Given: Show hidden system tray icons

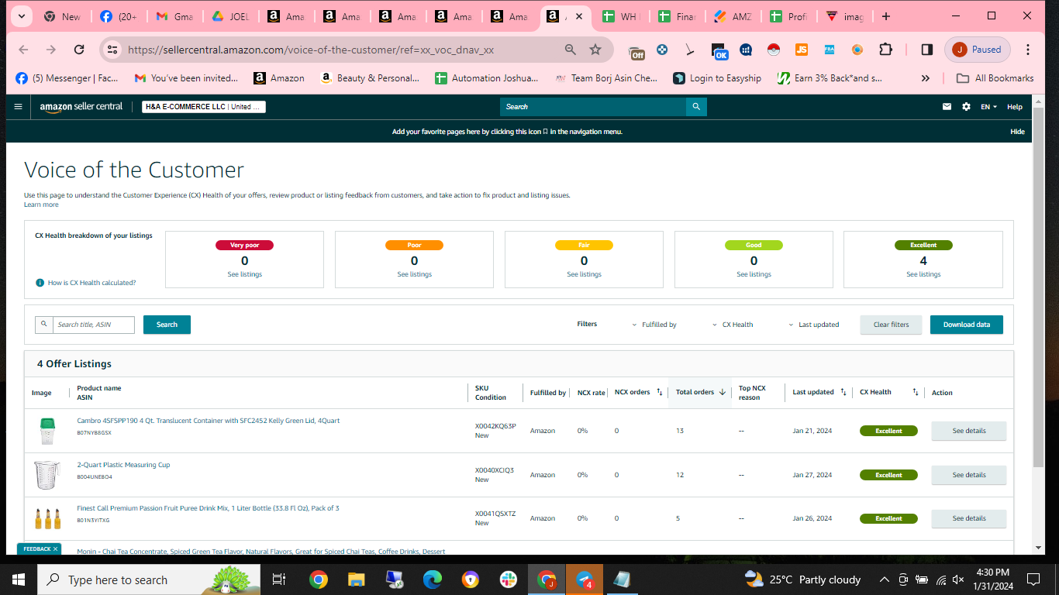Looking at the screenshot, I should 884,580.
